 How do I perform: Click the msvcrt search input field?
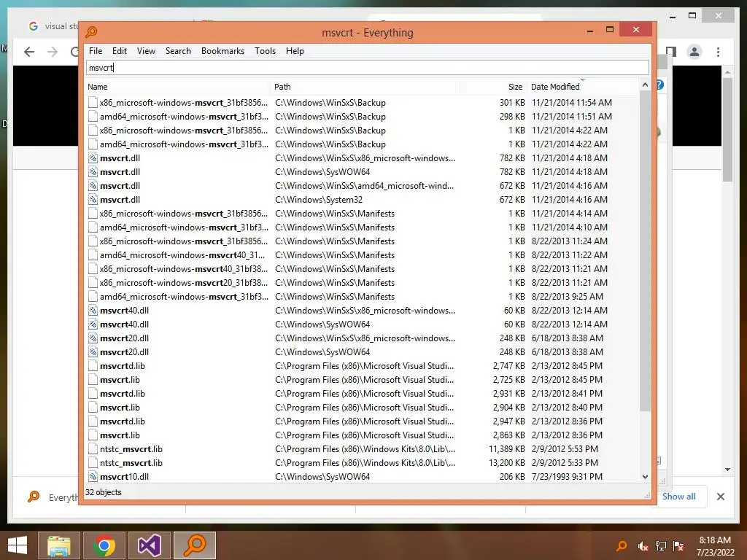click(368, 68)
